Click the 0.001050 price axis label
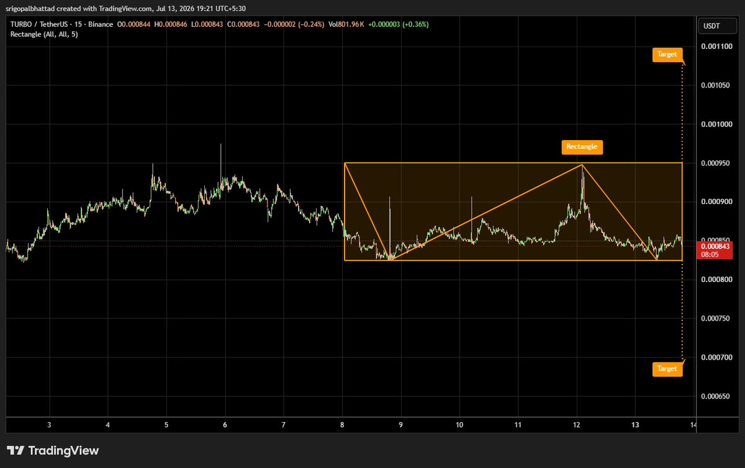Viewport: 745px width, 468px height. point(716,86)
